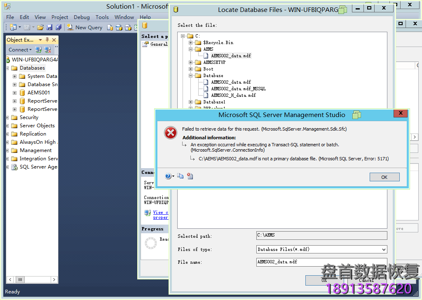422x300 pixels.
Task: Close the Object Explorer panel
Action: 54,40
